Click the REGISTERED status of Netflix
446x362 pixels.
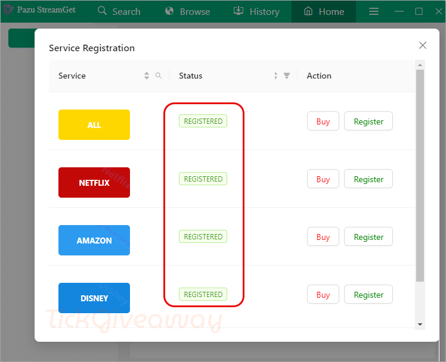[x=203, y=179]
